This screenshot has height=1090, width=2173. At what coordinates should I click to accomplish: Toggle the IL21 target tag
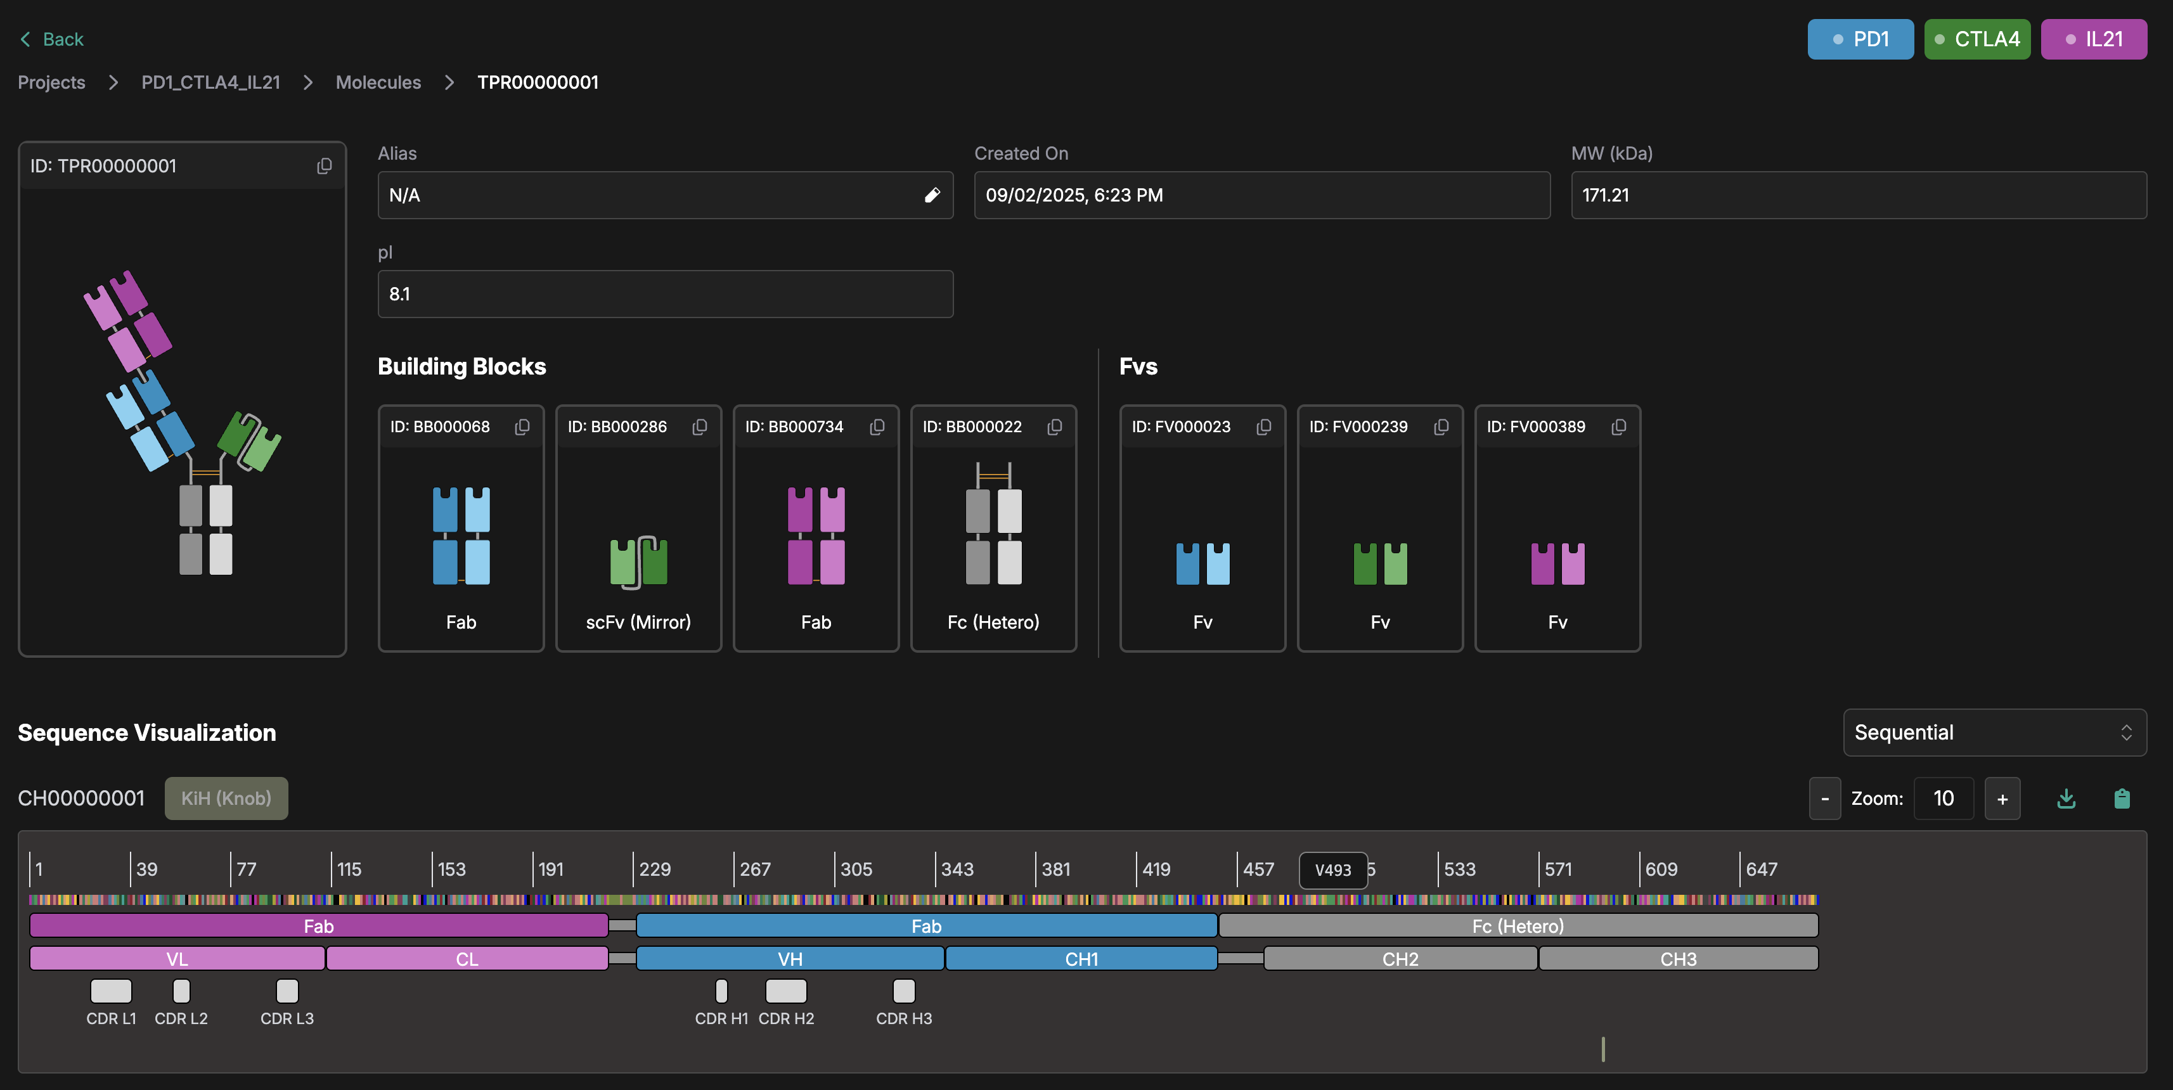(2093, 39)
